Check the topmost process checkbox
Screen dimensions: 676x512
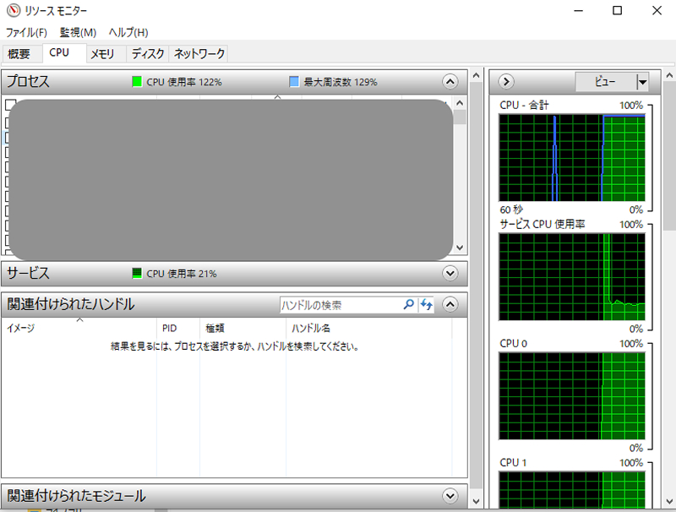point(10,106)
